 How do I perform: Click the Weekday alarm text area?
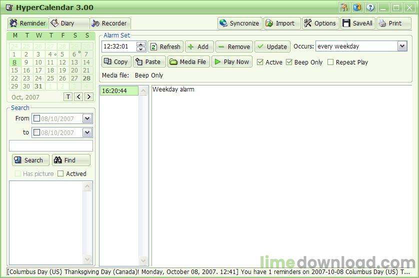281,175
